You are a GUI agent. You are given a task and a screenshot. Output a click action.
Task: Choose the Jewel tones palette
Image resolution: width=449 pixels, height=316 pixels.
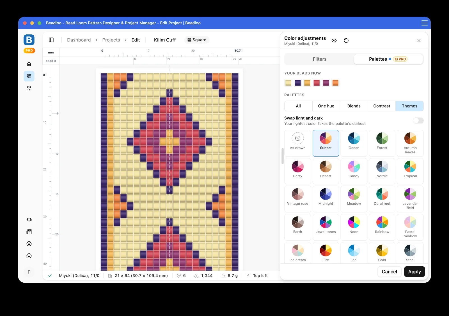[326, 227]
